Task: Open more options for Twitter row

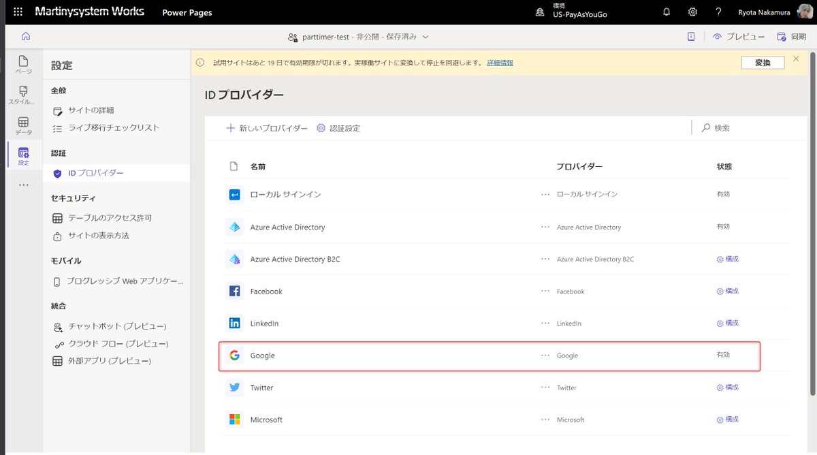Action: (x=545, y=388)
